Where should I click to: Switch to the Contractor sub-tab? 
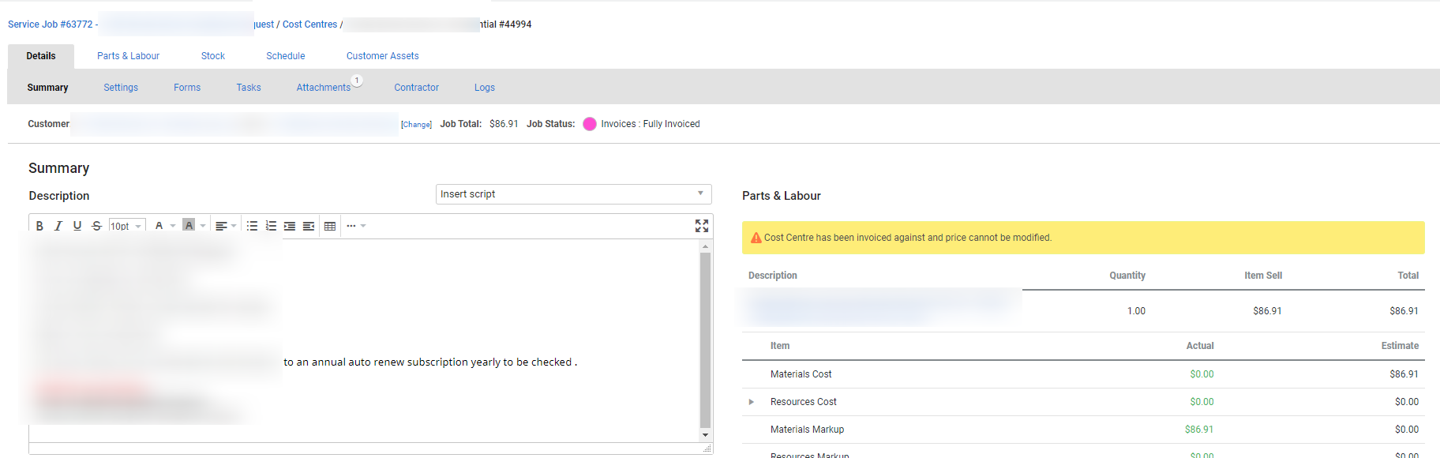tap(417, 88)
